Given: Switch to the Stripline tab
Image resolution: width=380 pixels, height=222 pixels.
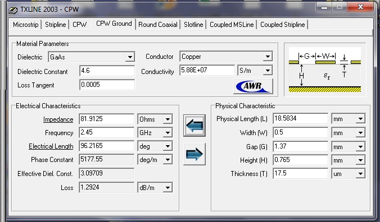Looking at the screenshot, I should click(56, 25).
